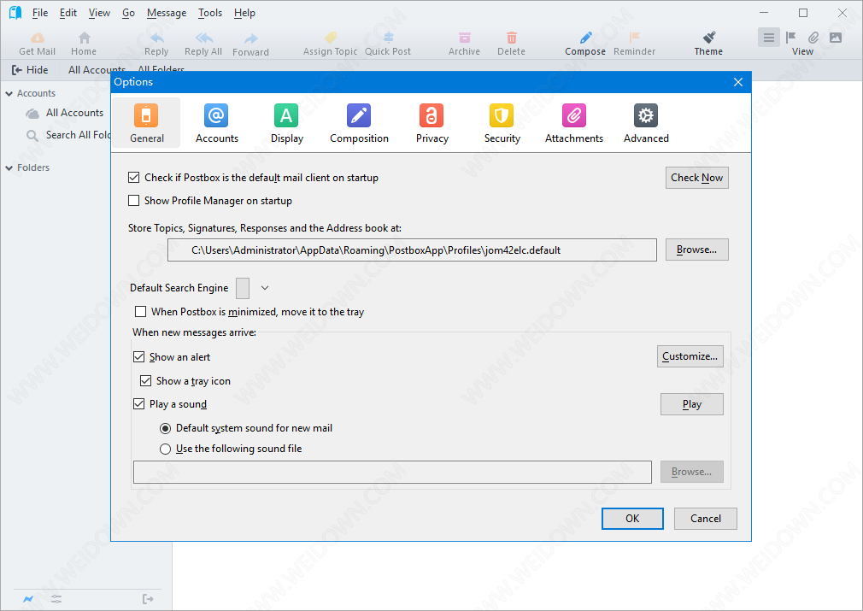Click the Compose pencil toolbar icon
This screenshot has width=863, height=611.
(585, 38)
